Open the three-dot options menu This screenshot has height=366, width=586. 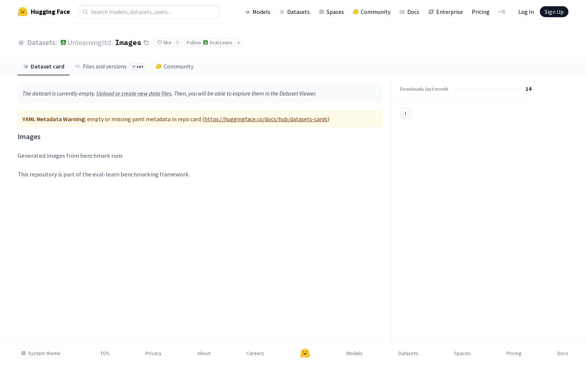click(x=405, y=113)
